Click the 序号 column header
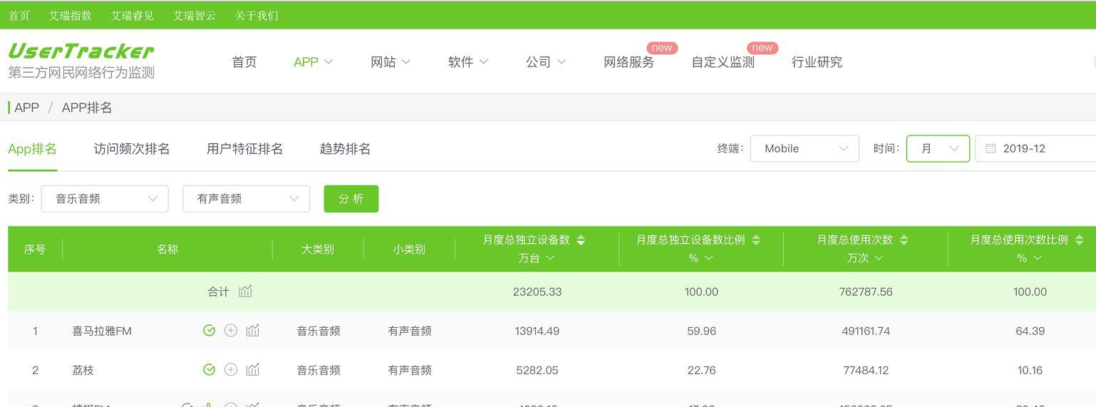This screenshot has width=1096, height=407. tap(35, 249)
